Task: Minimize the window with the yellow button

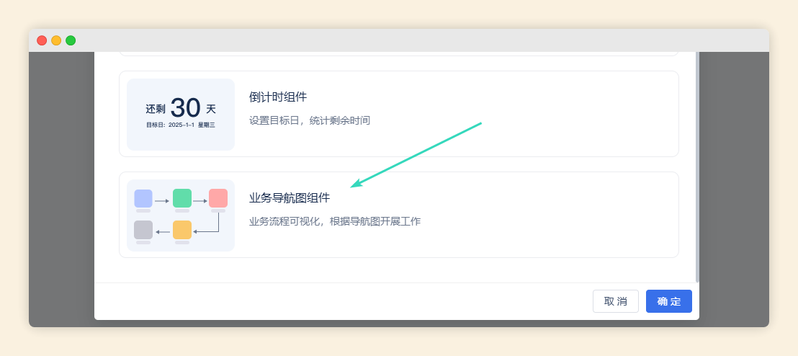Action: 56,40
